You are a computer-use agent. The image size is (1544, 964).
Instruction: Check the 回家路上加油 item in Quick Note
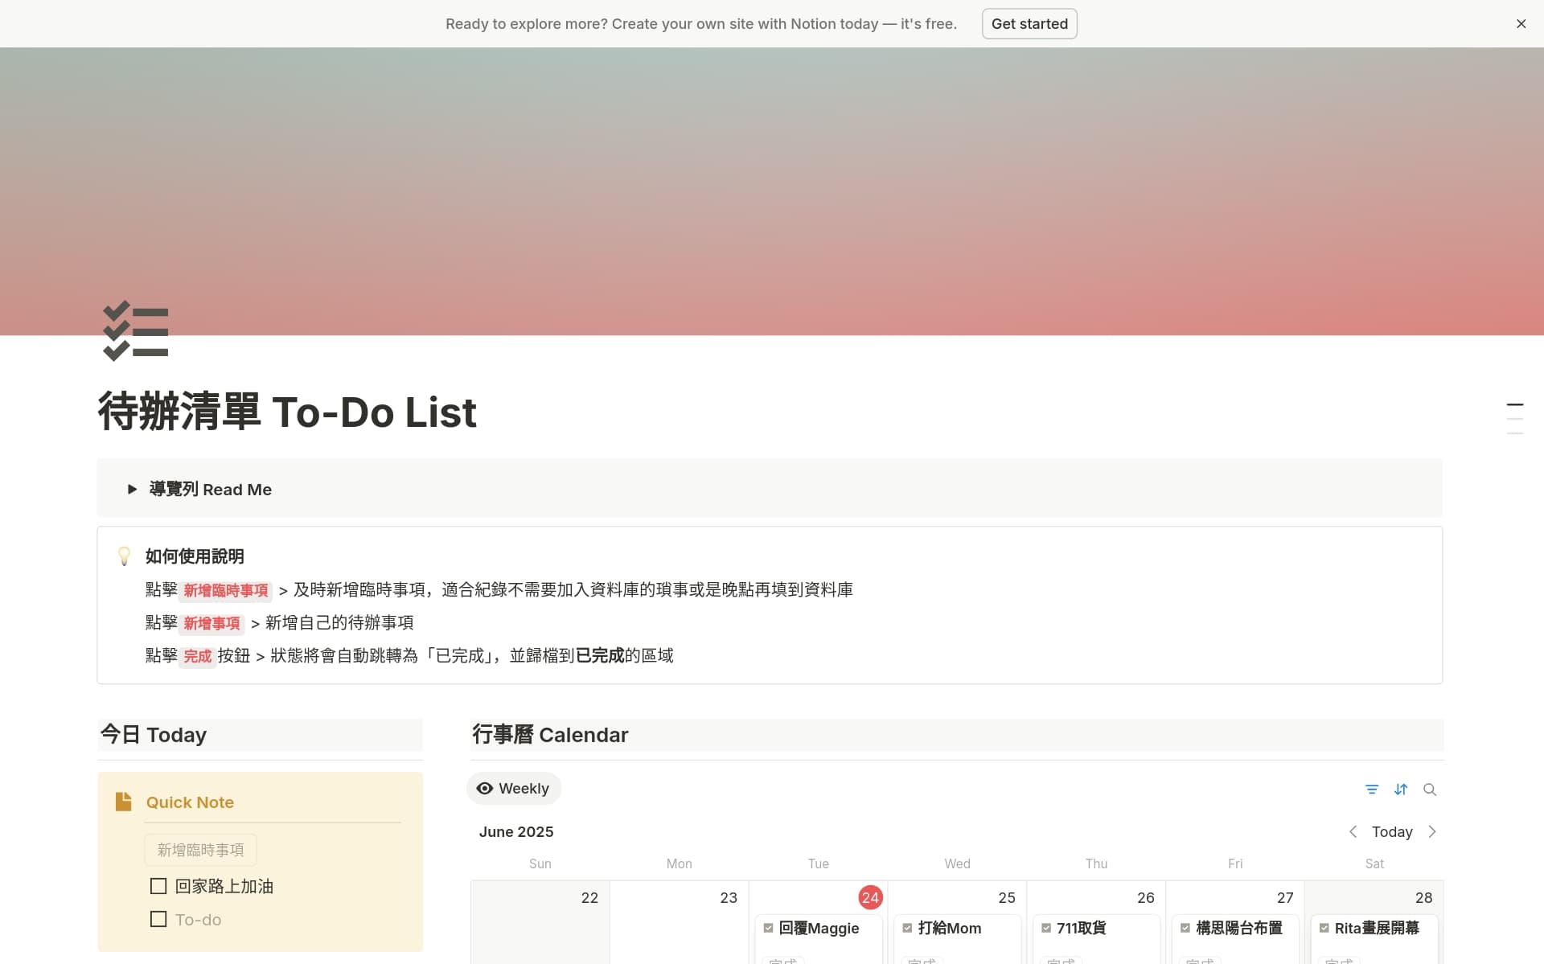[x=158, y=885]
